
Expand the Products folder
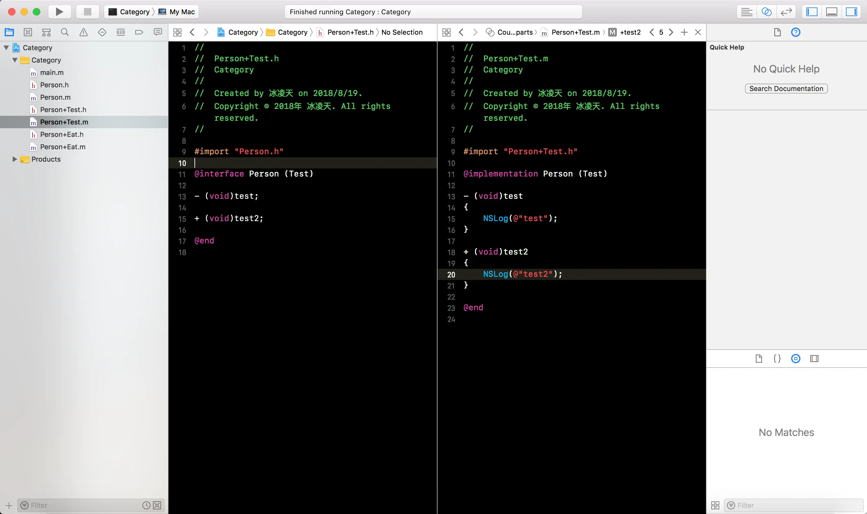[x=15, y=159]
